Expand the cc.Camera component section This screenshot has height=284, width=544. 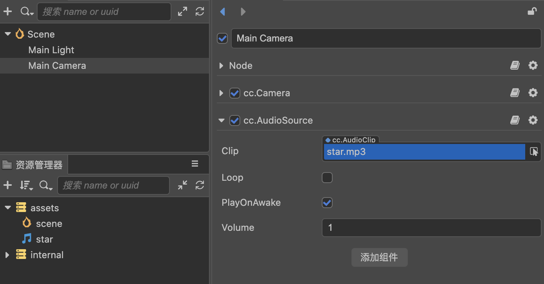(222, 93)
